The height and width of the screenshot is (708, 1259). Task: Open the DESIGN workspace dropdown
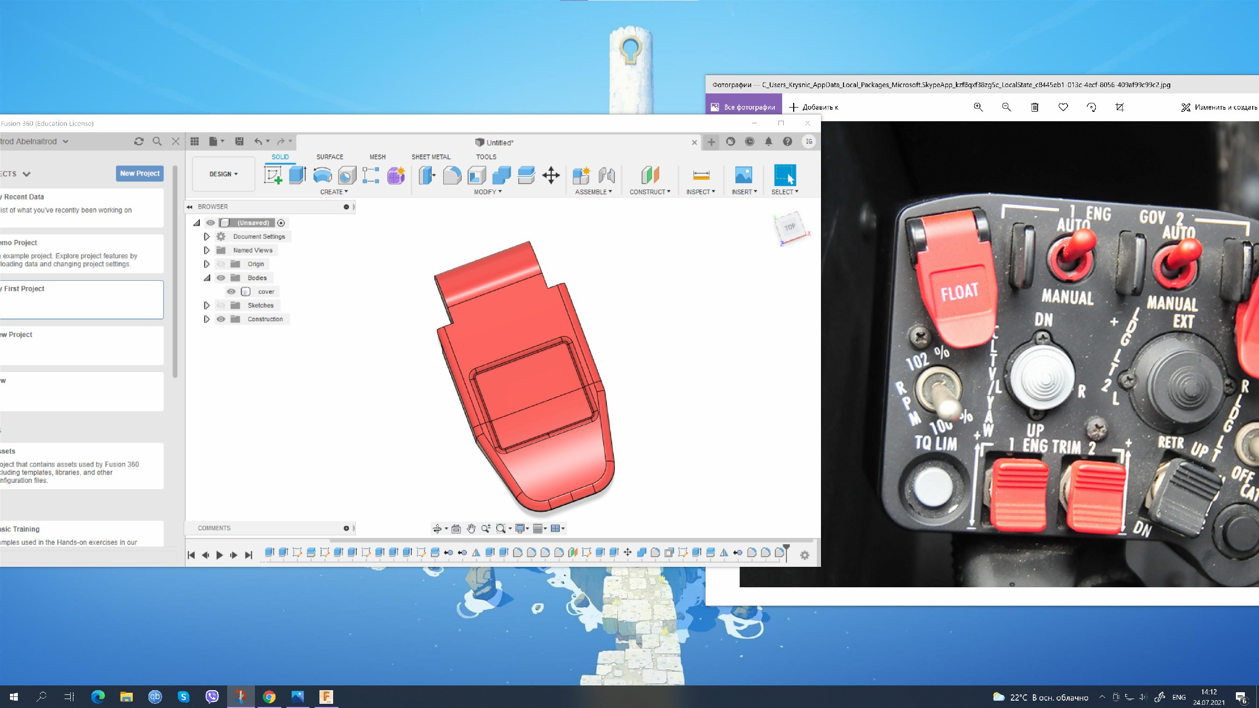[x=223, y=174]
